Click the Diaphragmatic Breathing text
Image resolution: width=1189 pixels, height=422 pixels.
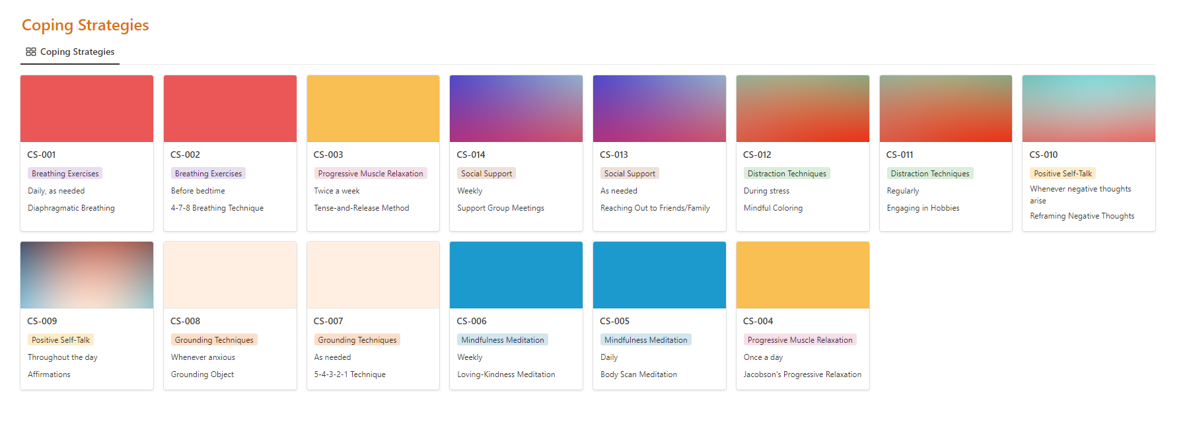(71, 208)
